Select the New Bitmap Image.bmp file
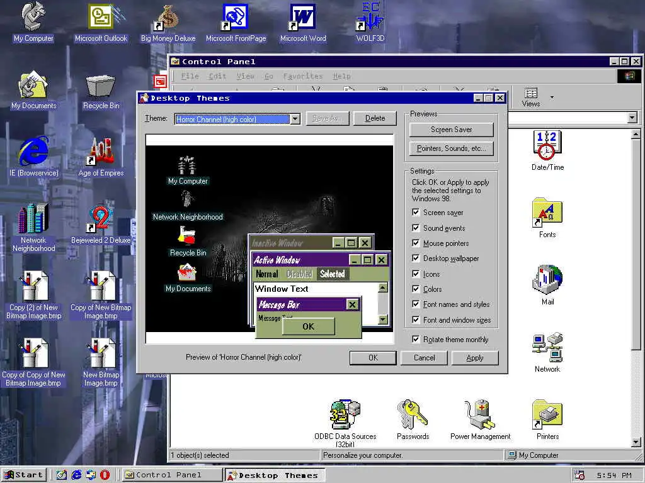Screen dimensions: 645x483 click(101, 363)
